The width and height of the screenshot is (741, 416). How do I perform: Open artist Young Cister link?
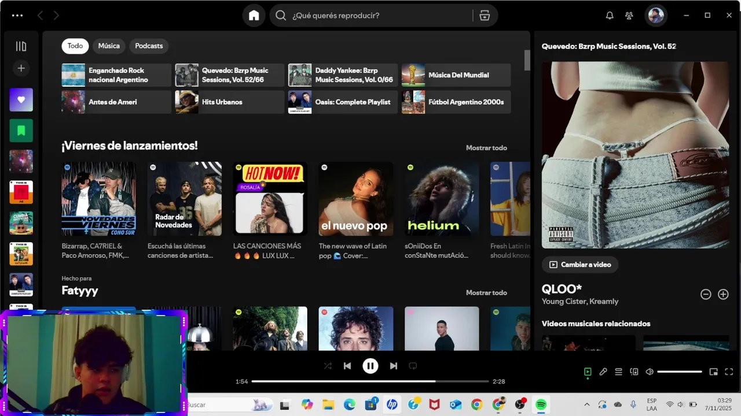pyautogui.click(x=564, y=302)
